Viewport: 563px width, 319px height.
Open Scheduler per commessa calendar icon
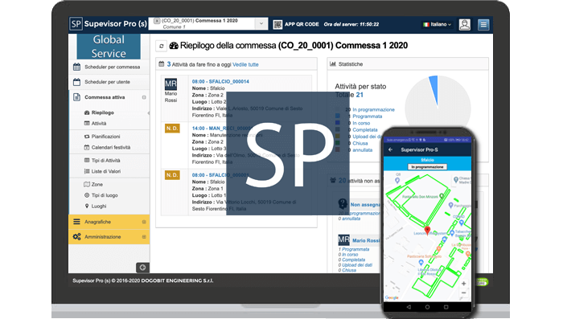[x=77, y=67]
